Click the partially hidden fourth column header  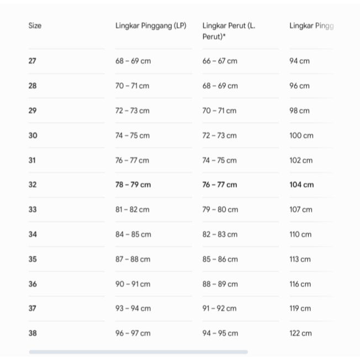coord(311,26)
